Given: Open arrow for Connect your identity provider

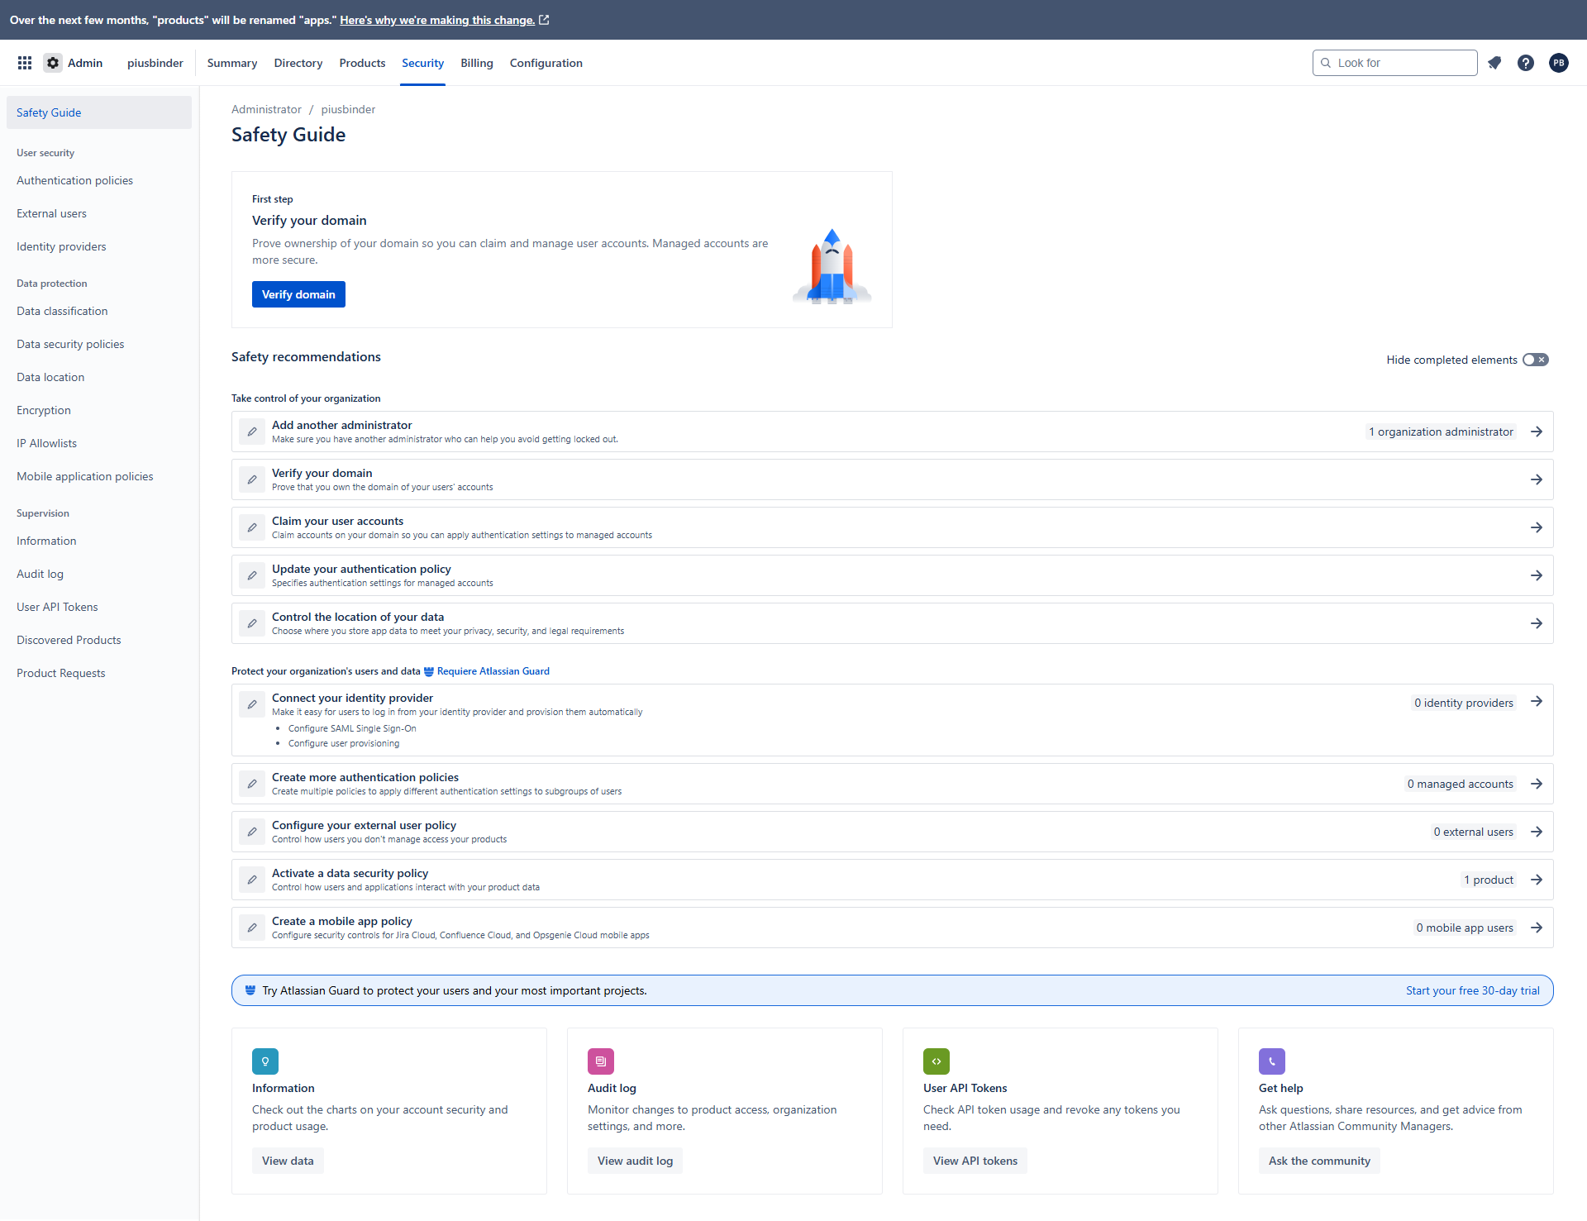Looking at the screenshot, I should click(x=1537, y=701).
